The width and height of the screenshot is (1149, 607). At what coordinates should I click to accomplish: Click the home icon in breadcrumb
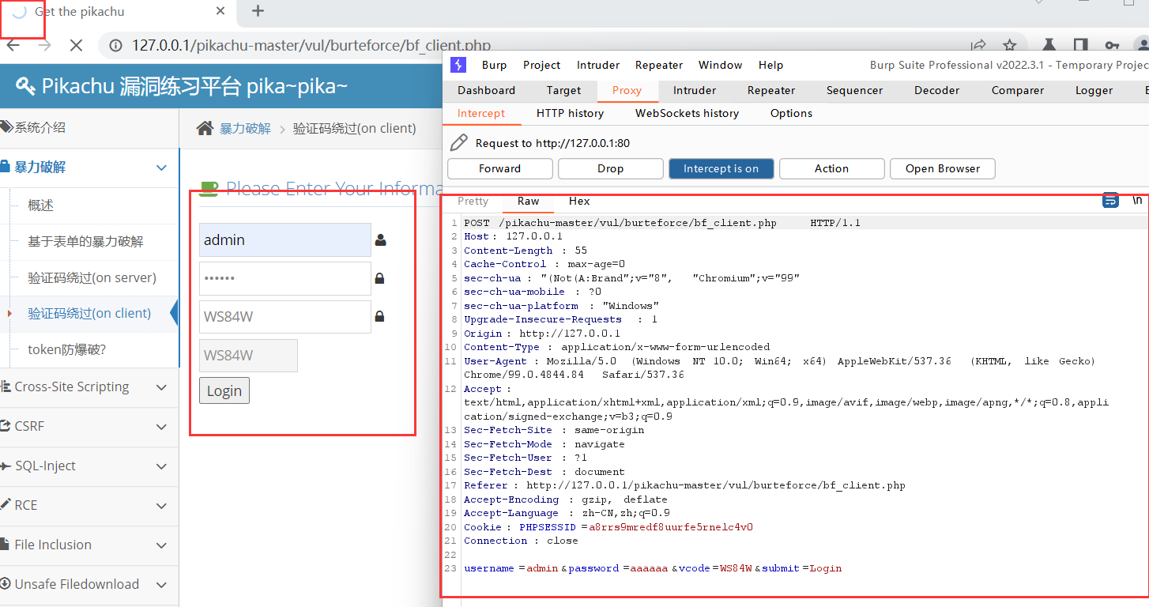click(x=205, y=128)
